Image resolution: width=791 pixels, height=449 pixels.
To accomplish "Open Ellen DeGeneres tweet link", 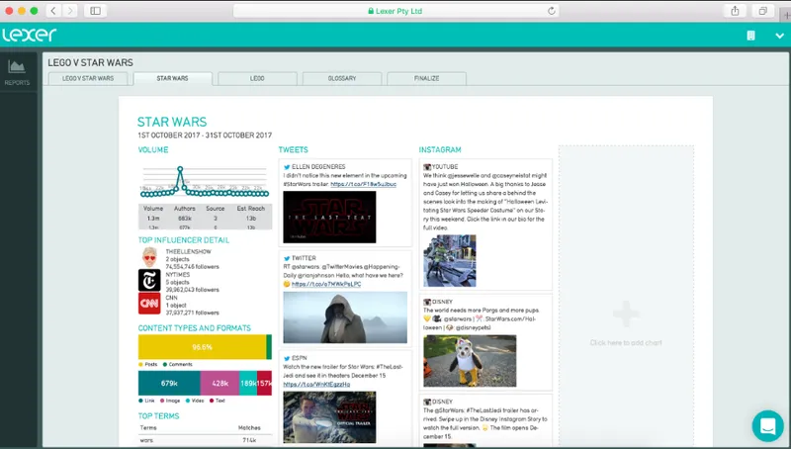I will (x=363, y=184).
